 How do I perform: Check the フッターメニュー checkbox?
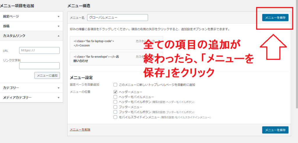pos(115,107)
